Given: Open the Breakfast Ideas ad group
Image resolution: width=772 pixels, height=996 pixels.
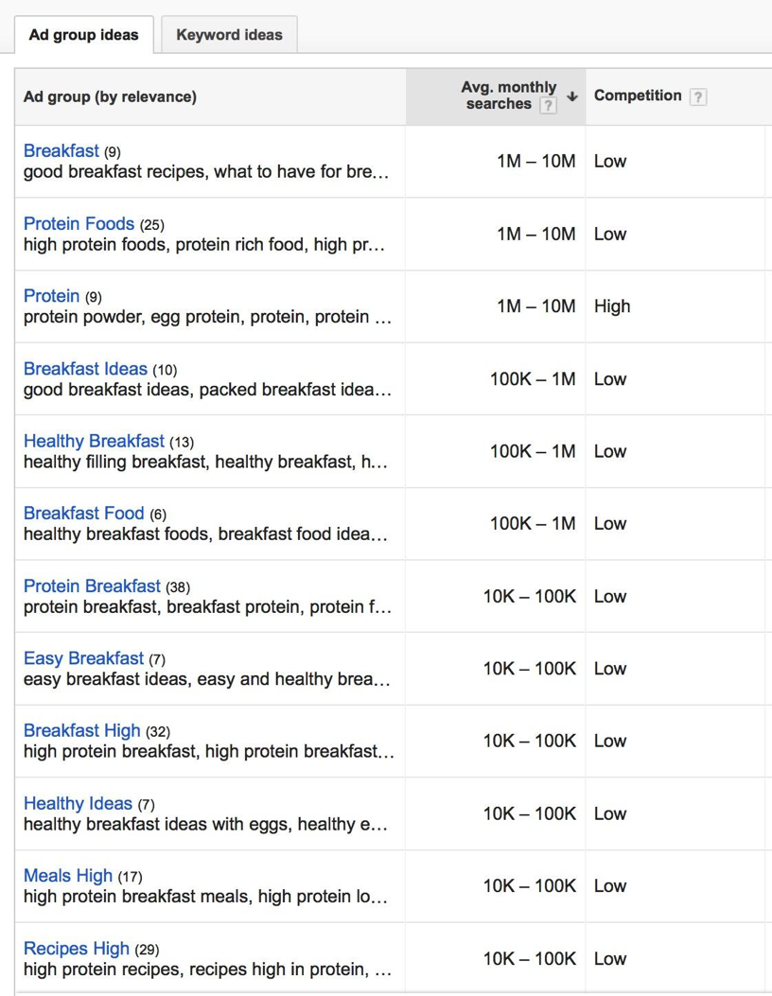Looking at the screenshot, I should click(x=85, y=368).
